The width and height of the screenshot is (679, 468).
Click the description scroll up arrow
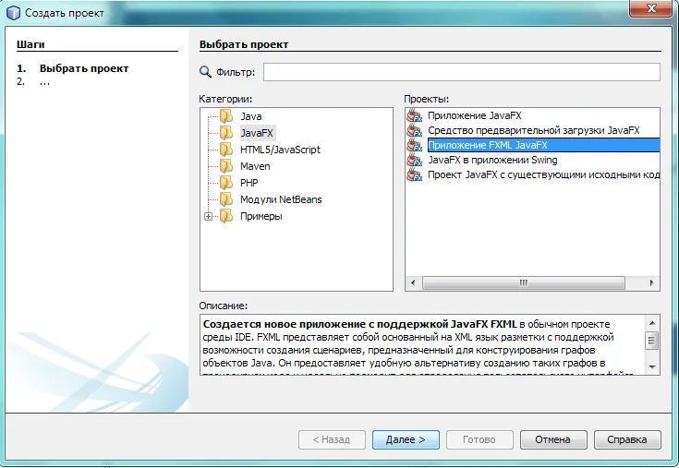652,323
